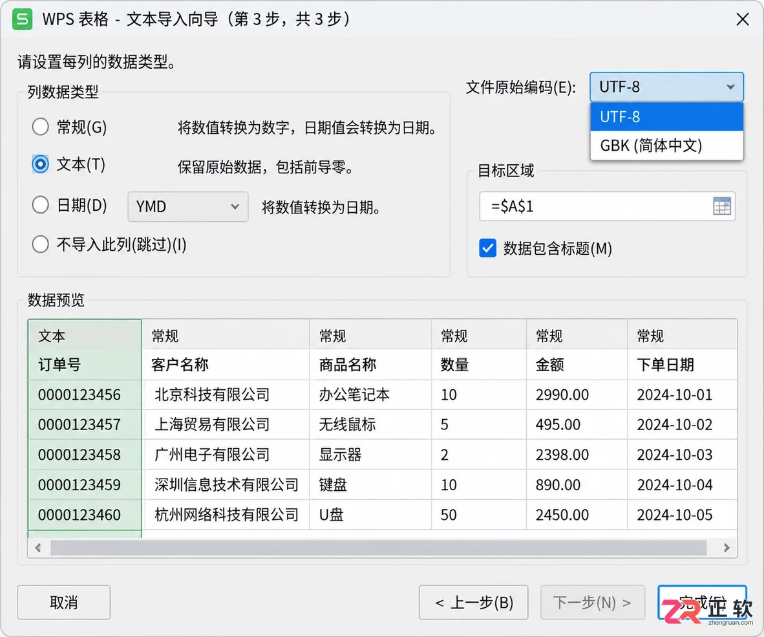764x637 pixels.
Task: Click order number cell 0000123456
Action: [85, 394]
